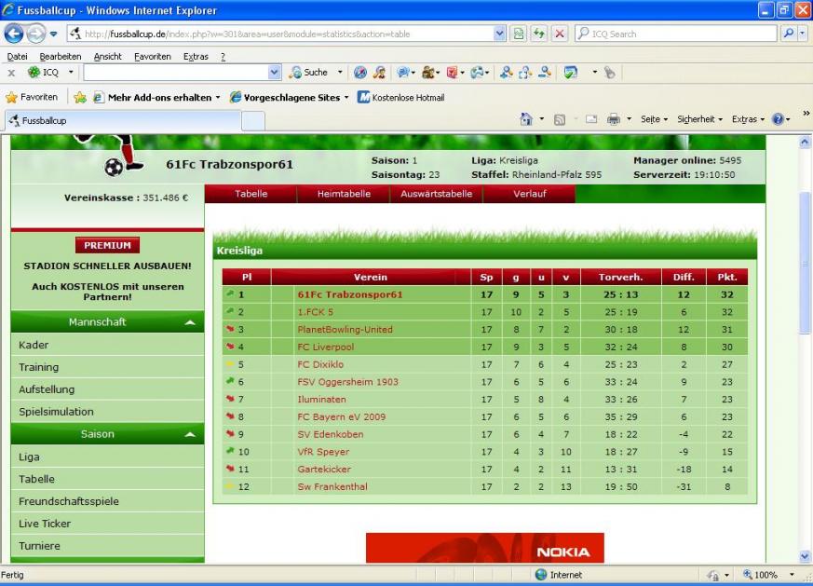Click the ICQ search magnifier button
Image resolution: width=813 pixels, height=586 pixels.
[x=789, y=34]
